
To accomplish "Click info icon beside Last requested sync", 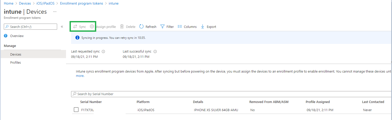I will pyautogui.click(x=103, y=52).
